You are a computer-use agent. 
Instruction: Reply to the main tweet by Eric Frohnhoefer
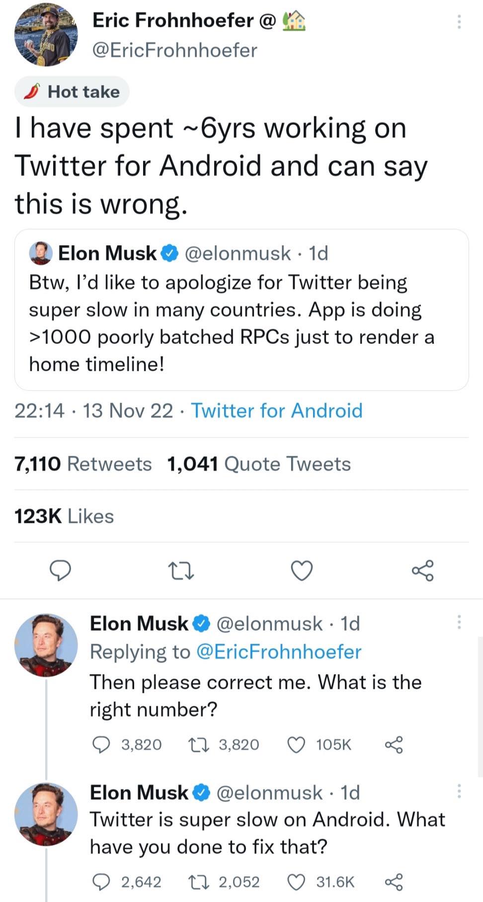click(61, 571)
